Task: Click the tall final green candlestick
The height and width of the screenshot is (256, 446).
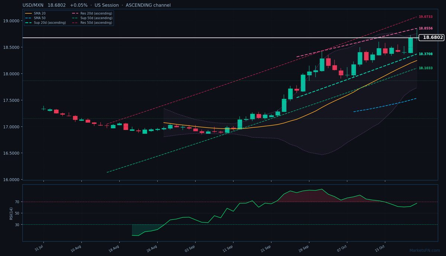Action: coord(410,45)
